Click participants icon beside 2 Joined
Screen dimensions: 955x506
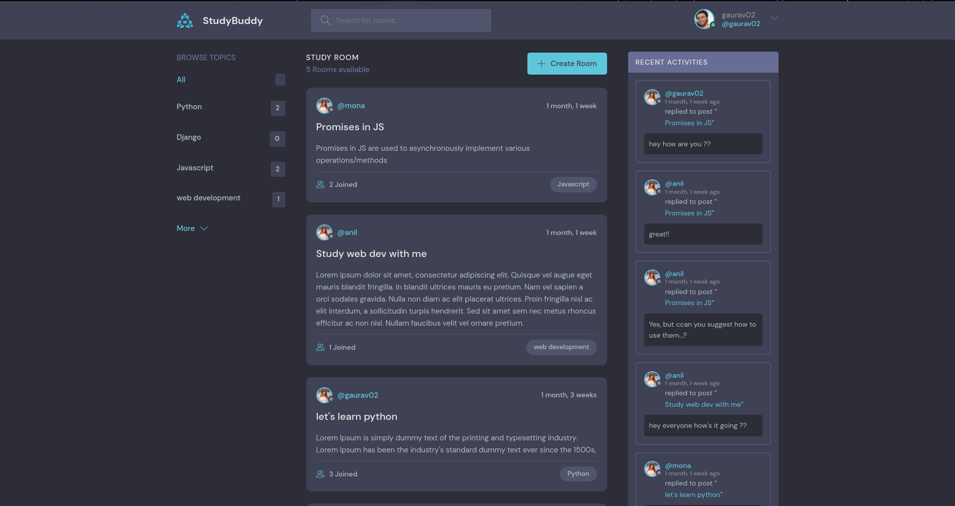pyautogui.click(x=320, y=184)
